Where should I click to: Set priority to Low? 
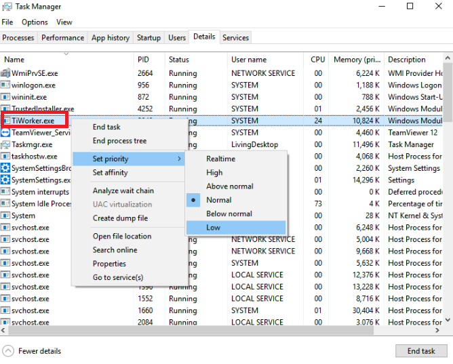click(x=214, y=228)
